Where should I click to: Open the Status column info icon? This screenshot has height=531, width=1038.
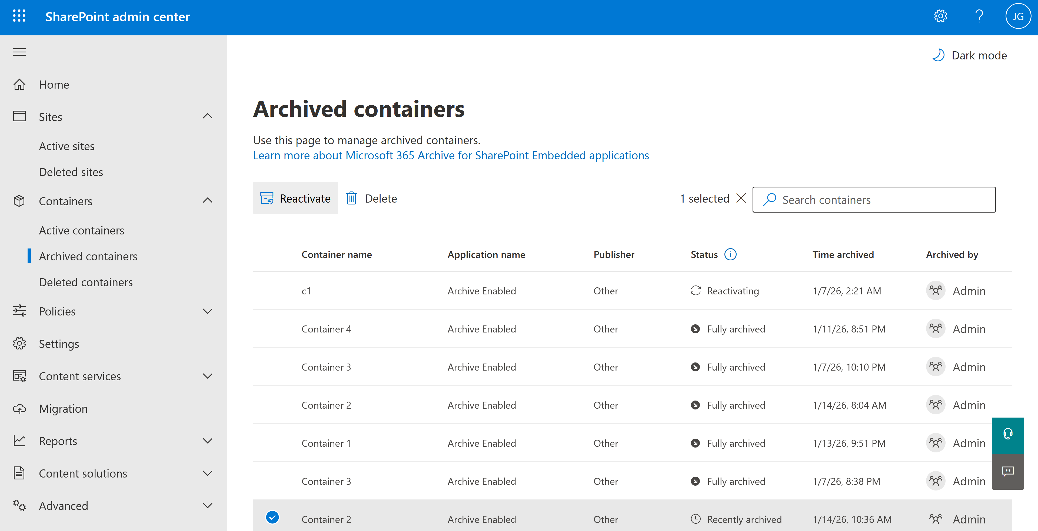click(x=731, y=254)
